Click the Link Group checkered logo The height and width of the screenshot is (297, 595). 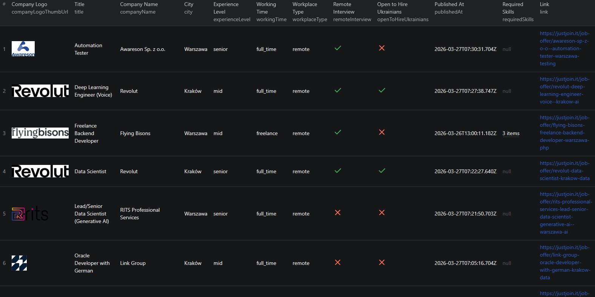[19, 263]
